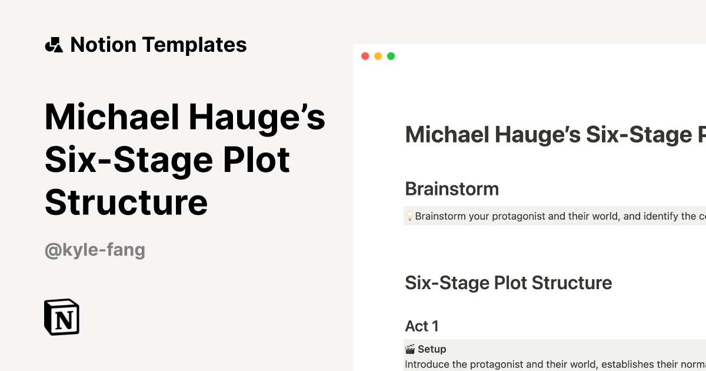Click the 'Introduce the protagonist' description line
The width and height of the screenshot is (706, 371).
pyautogui.click(x=553, y=365)
